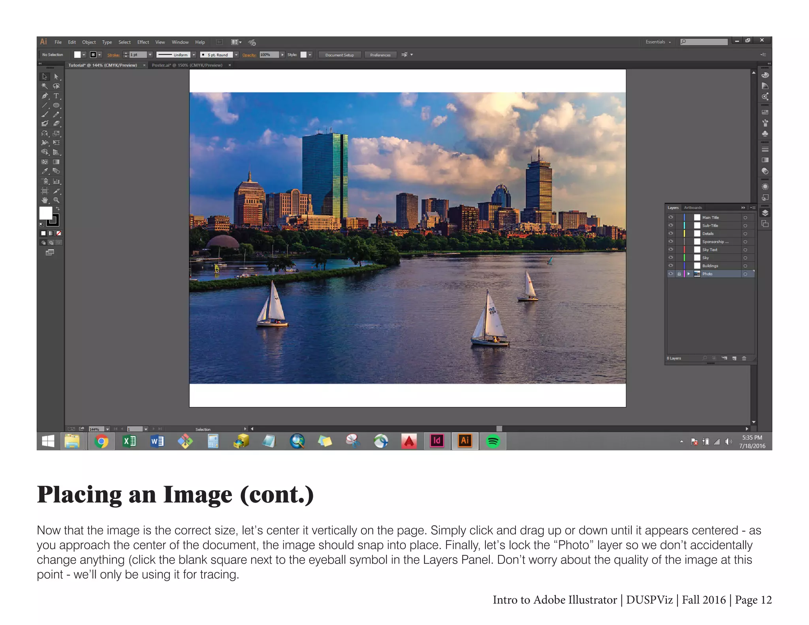Open the Swatches panel grid icon

[x=765, y=112]
